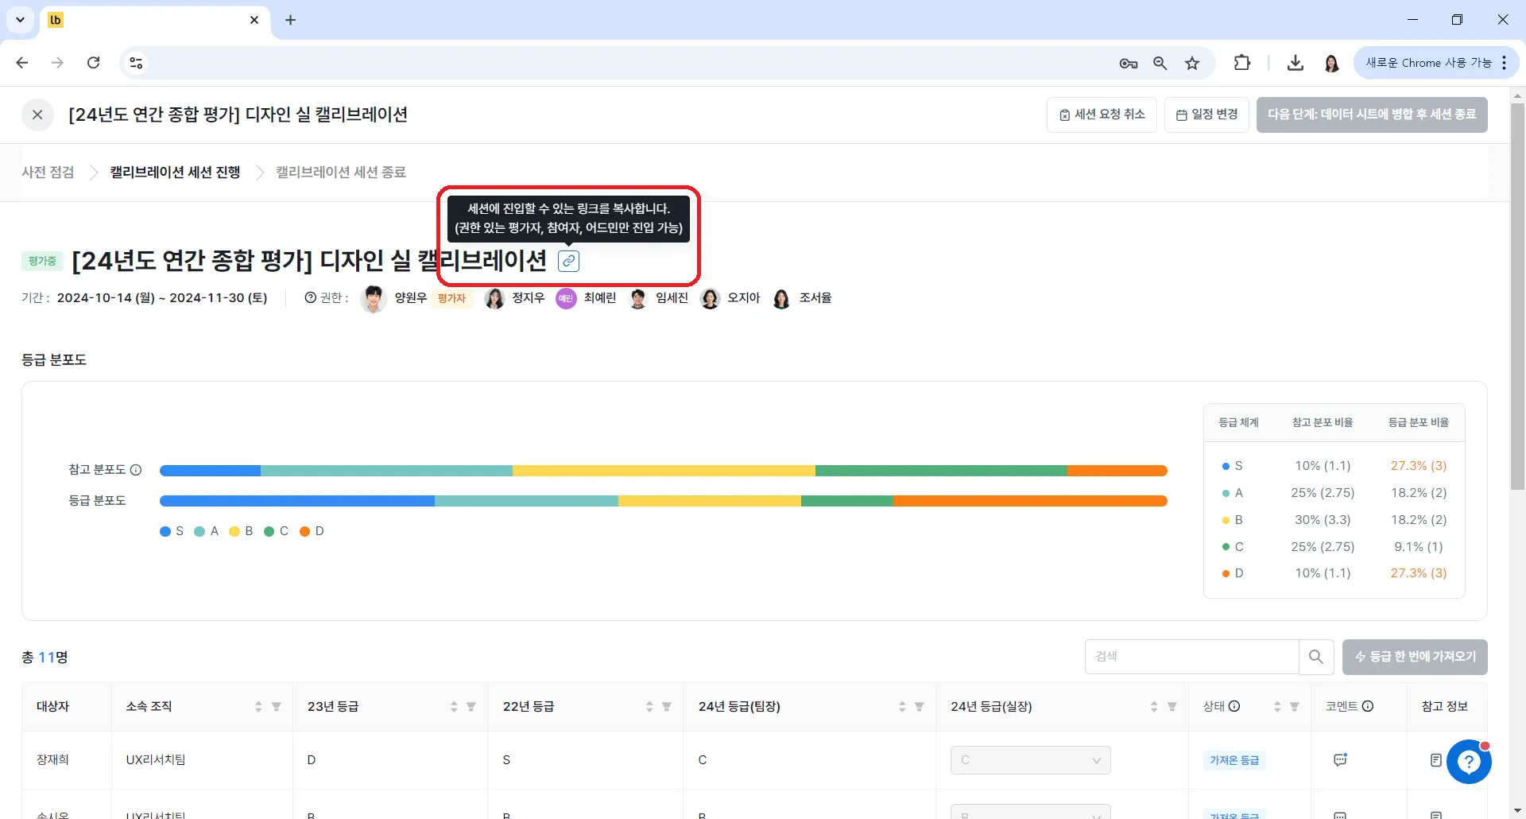
Task: Toggle sort on 23년 등급 column
Action: click(454, 707)
